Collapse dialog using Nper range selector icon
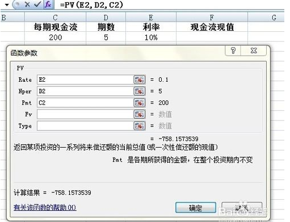This screenshot has width=290, height=222. [x=140, y=91]
